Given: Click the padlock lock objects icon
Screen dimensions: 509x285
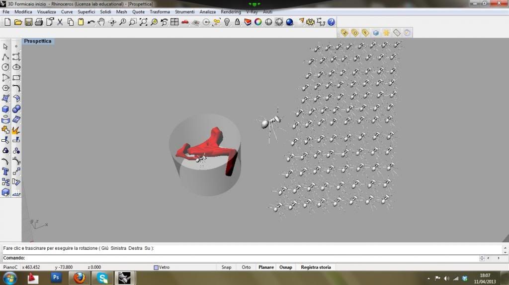Looking at the screenshot, I should point(237,22).
